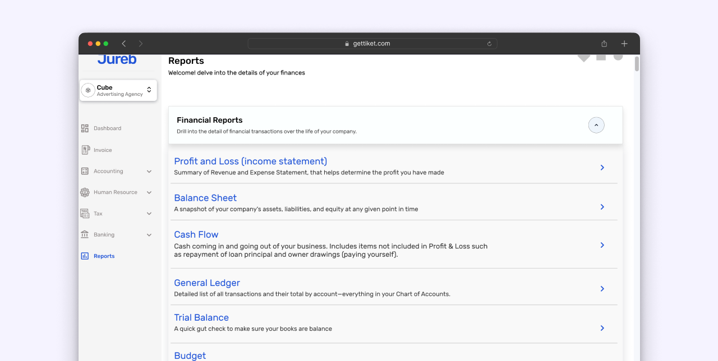
Task: Open the General Ledger report
Action: click(x=207, y=283)
